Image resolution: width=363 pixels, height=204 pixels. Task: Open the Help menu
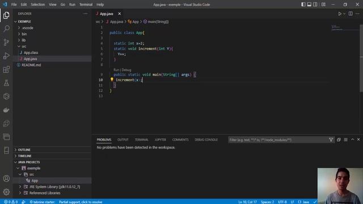coord(100,5)
